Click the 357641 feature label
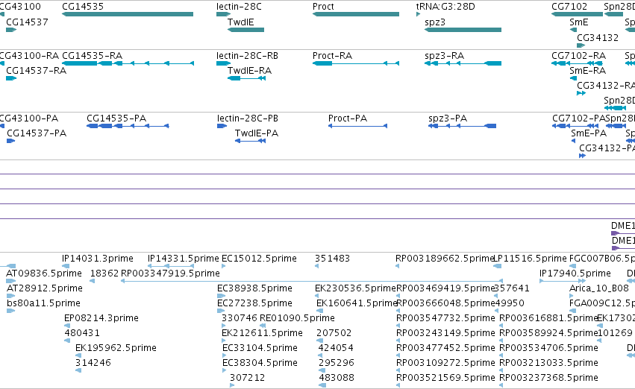 click(512, 288)
